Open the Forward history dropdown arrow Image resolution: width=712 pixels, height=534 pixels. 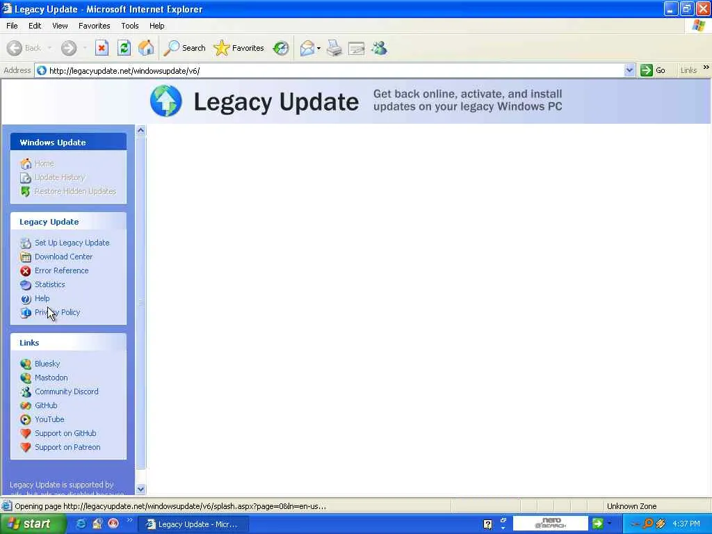84,48
